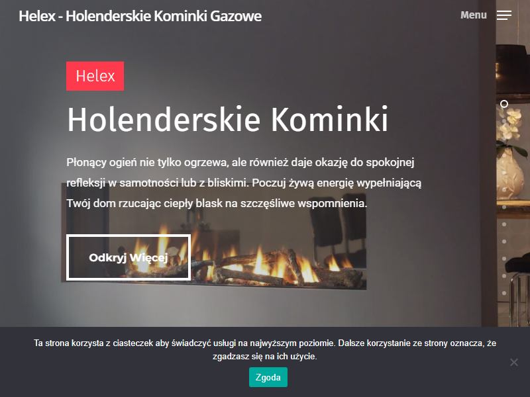Choose the sixth side navigation dot
This screenshot has height=397, width=530.
pos(504,190)
